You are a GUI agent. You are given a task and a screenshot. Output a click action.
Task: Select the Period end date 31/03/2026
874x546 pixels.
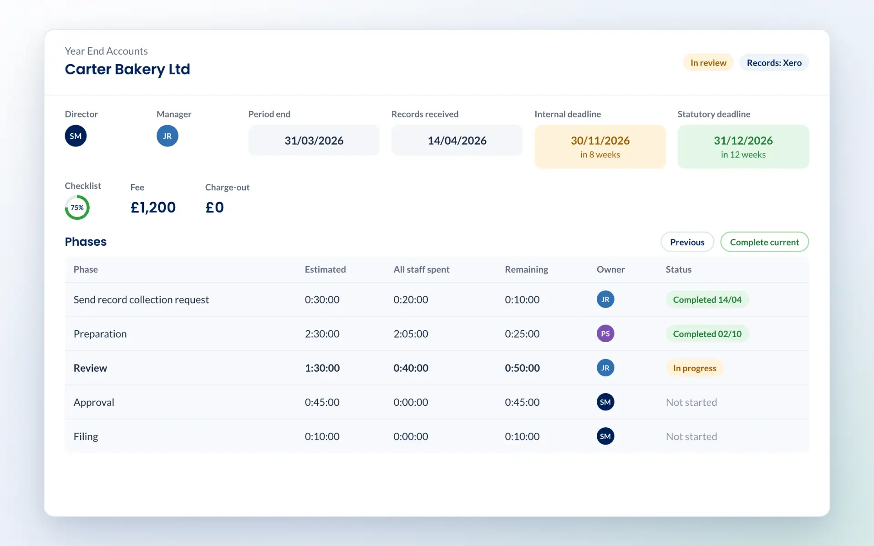click(314, 141)
